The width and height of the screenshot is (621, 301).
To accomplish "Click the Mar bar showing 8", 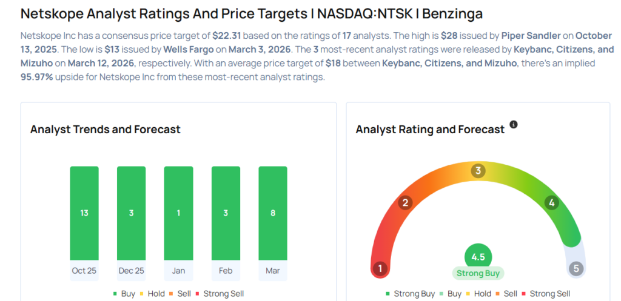I will click(x=273, y=213).
